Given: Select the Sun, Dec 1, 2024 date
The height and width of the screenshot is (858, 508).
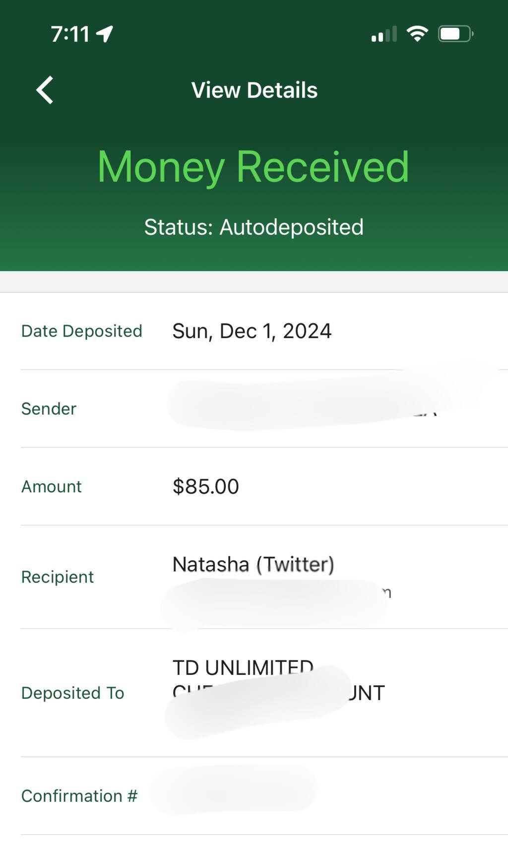Looking at the screenshot, I should pos(252,331).
